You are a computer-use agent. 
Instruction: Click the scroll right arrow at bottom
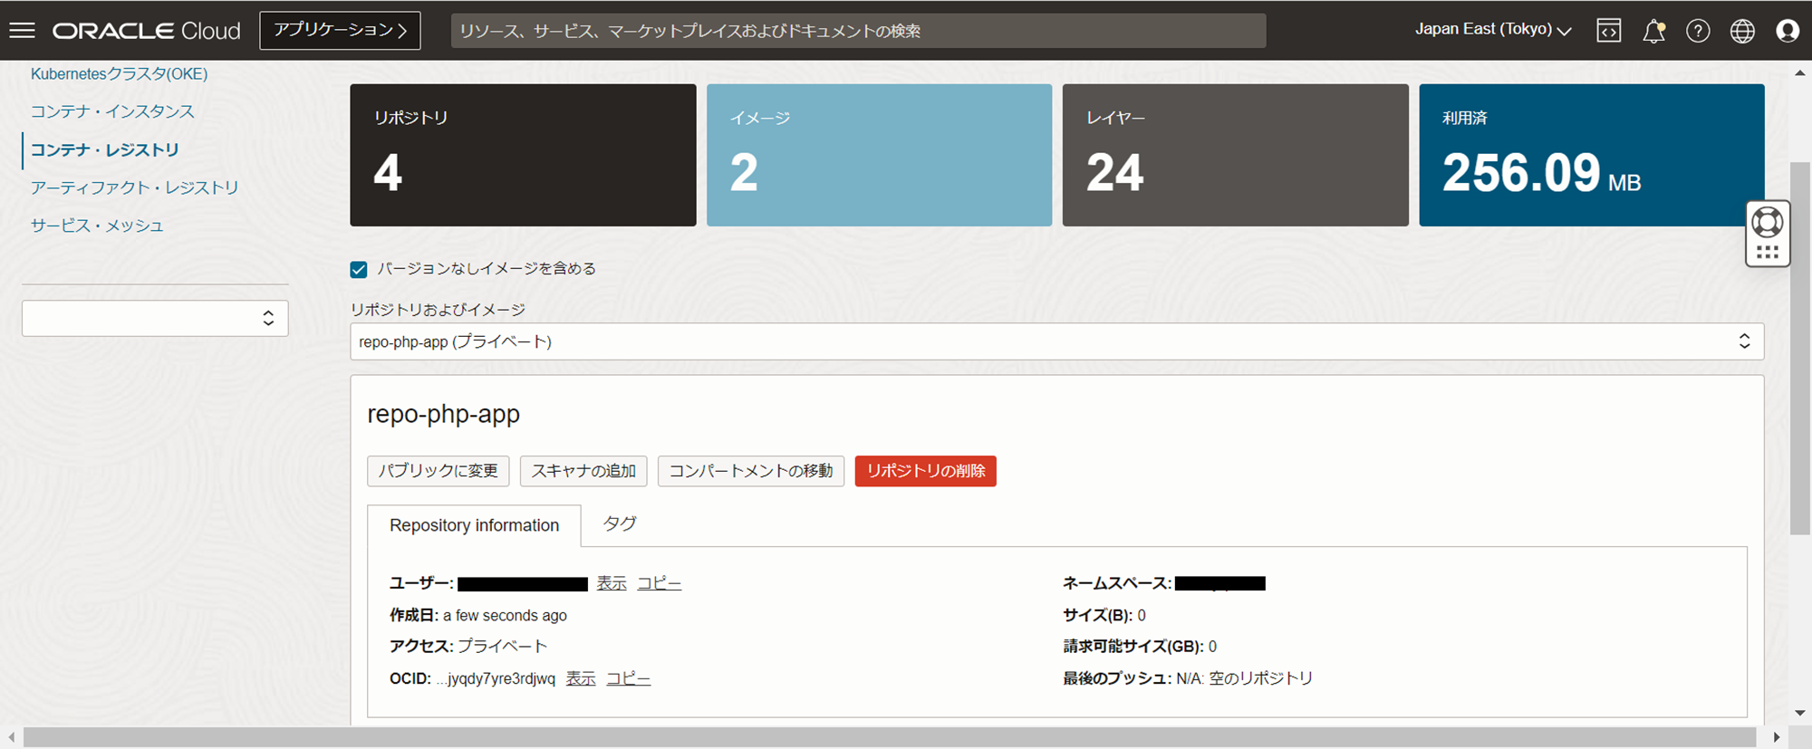point(1777,737)
